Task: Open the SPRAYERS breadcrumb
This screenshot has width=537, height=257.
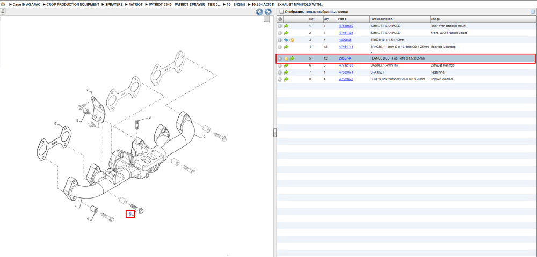Action: tap(114, 5)
